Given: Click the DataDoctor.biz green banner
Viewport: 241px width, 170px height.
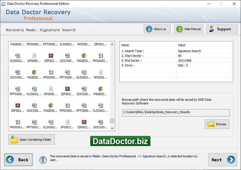Looking at the screenshot, I should [120, 141].
